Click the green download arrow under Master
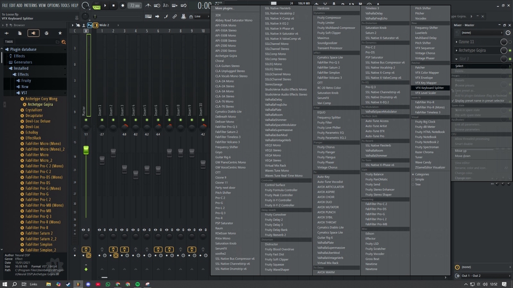Screen dimensions: 513x288 (x=86, y=269)
